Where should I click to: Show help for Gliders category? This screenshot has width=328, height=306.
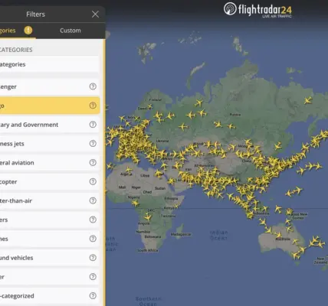93,220
